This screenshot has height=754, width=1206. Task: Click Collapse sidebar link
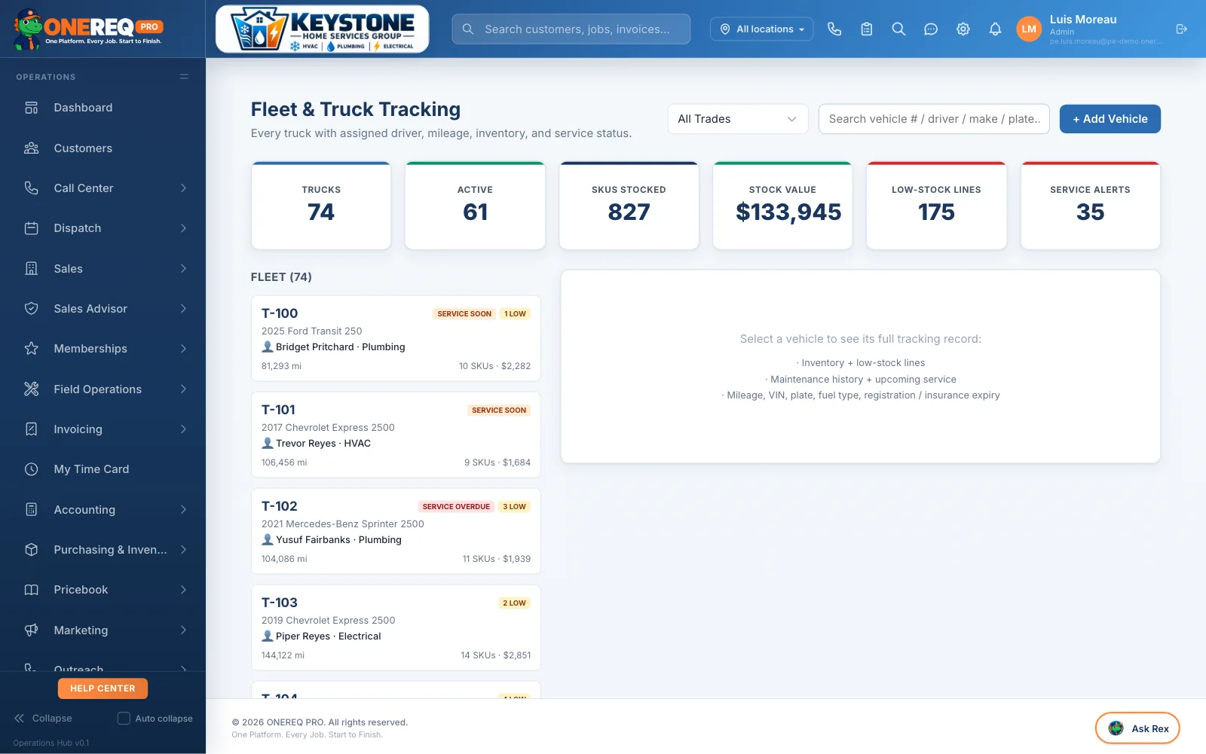point(43,719)
